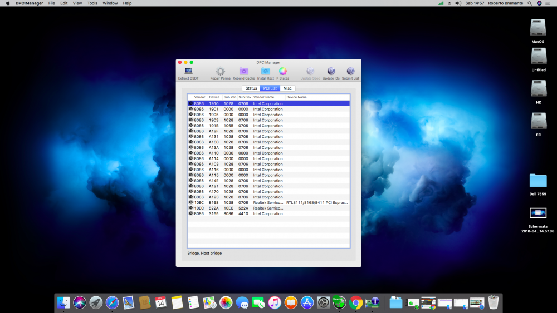
Task: Select the row with device 1901
Action: click(x=268, y=109)
